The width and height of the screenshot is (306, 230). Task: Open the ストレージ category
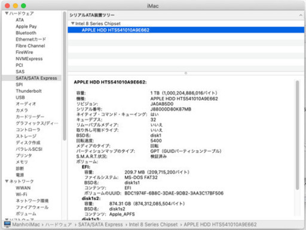[26, 136]
